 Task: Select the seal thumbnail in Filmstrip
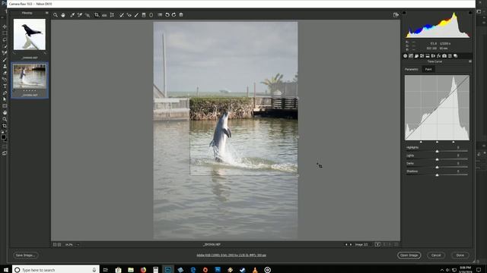tap(30, 34)
